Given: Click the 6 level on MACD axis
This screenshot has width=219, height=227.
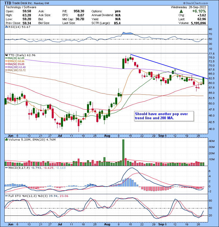Looking at the screenshot, I should [x=209, y=171].
